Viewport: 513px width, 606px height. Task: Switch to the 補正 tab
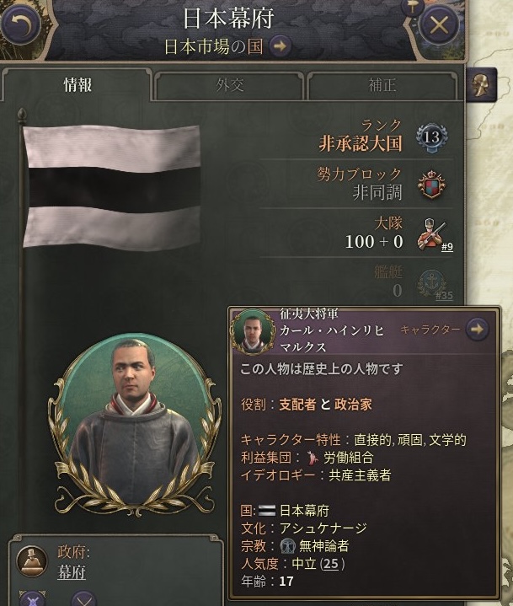pos(382,85)
